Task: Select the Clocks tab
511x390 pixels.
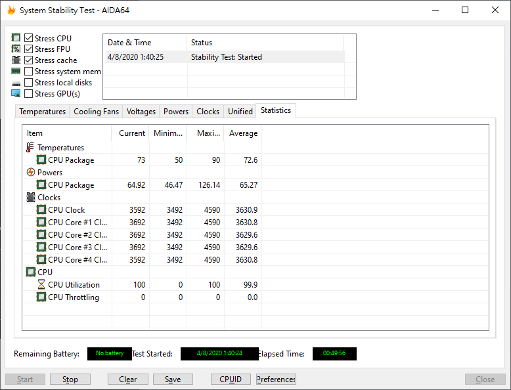Action: coord(208,112)
